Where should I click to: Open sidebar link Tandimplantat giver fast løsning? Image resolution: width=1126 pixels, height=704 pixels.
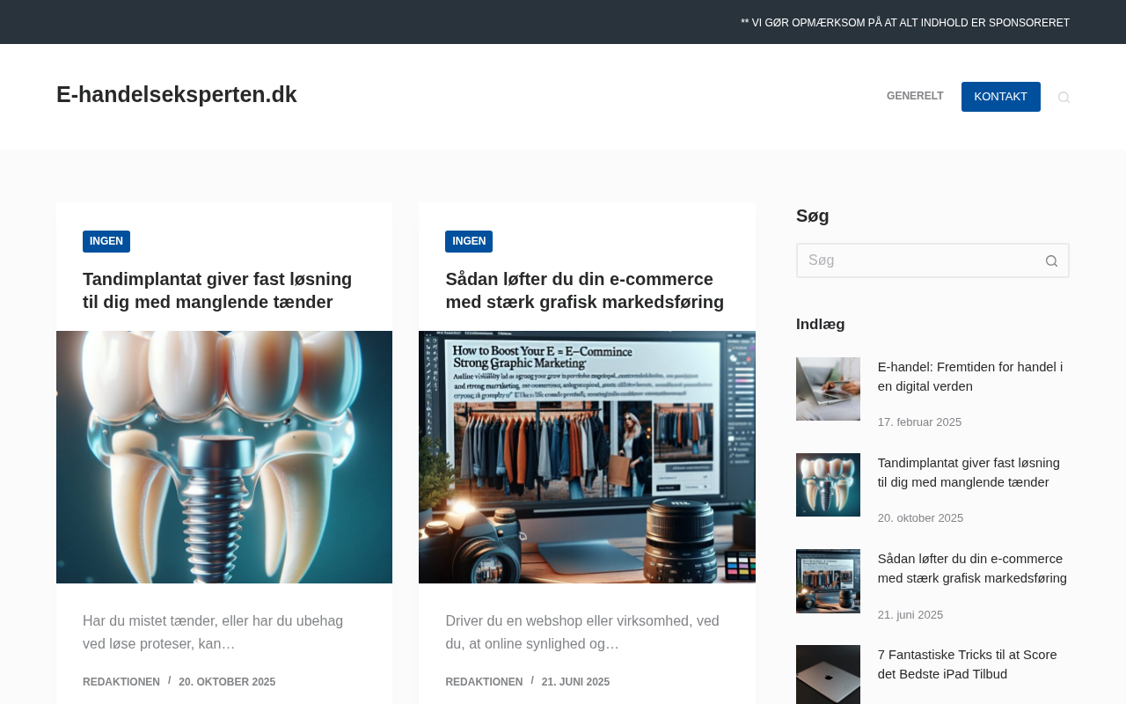[969, 473]
